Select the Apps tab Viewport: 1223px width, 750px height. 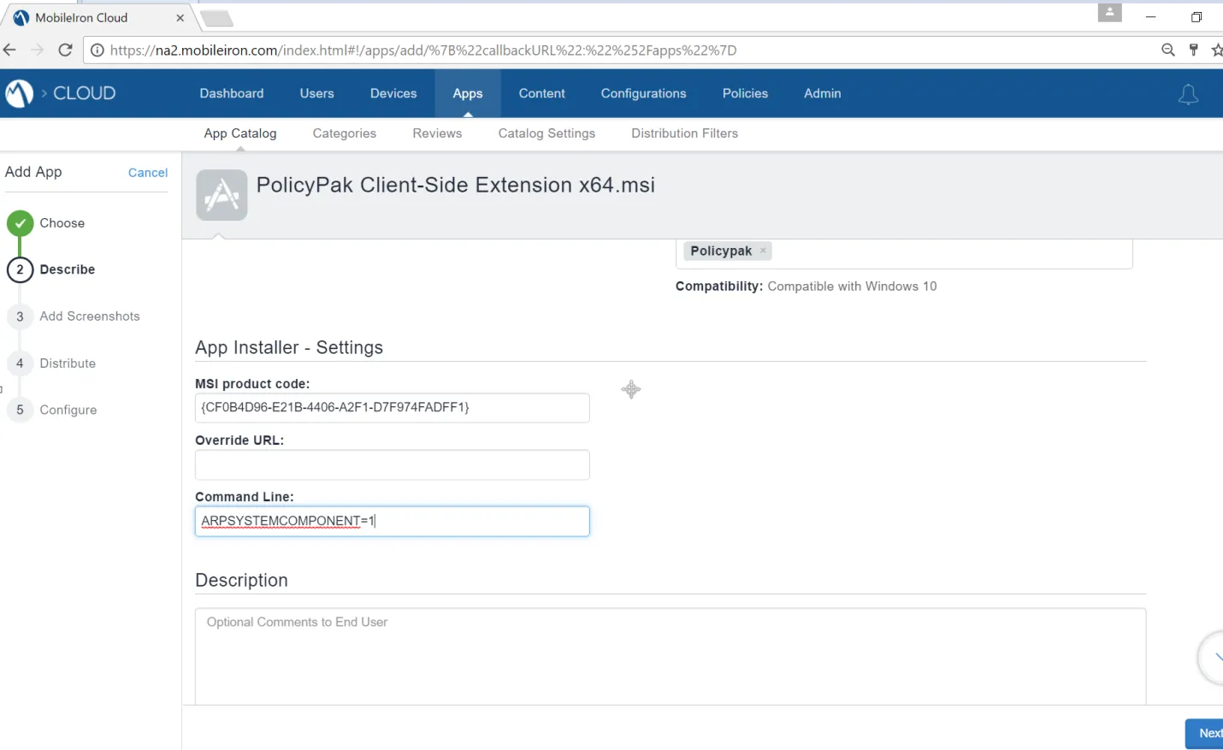[x=468, y=93]
